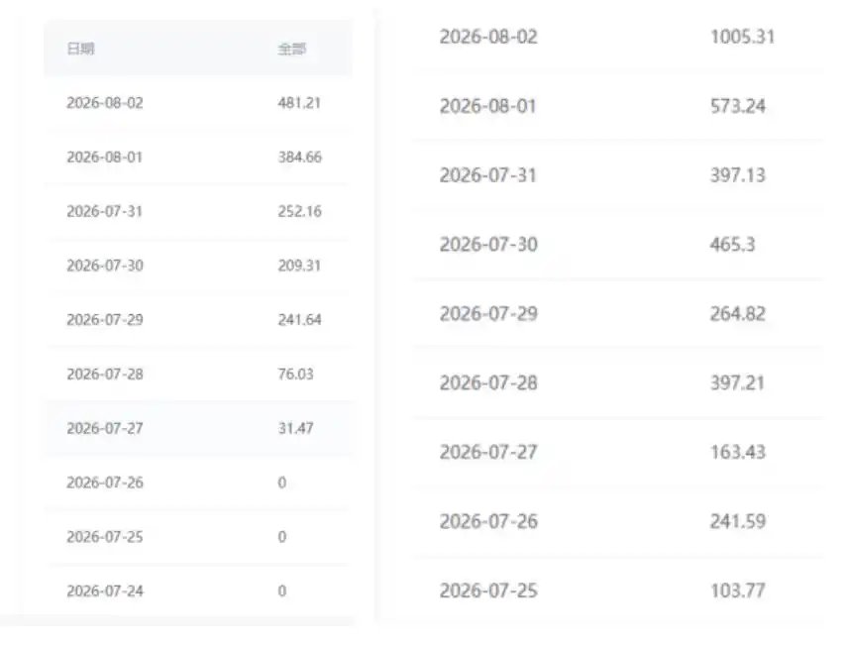Image resolution: width=848 pixels, height=647 pixels.
Task: Select the 2026-07-30 row showing 209.31
Action: (x=198, y=266)
